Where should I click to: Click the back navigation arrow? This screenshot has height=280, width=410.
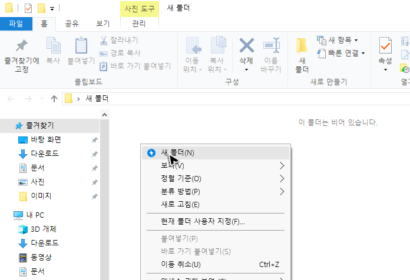(11, 99)
